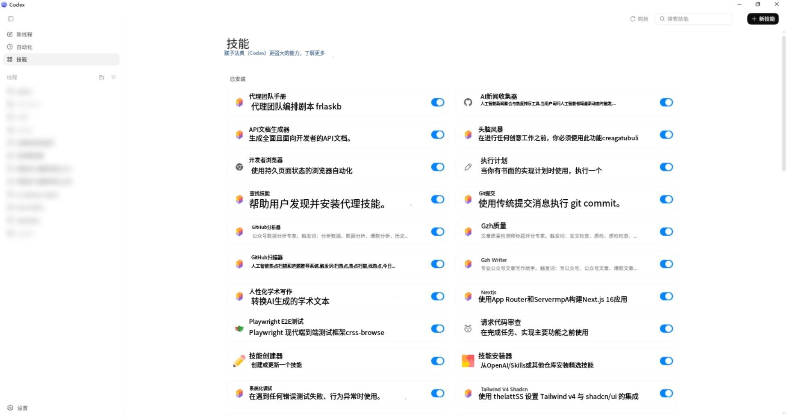
Task: Click the pen icon of 执行计划 skill
Action: point(468,167)
